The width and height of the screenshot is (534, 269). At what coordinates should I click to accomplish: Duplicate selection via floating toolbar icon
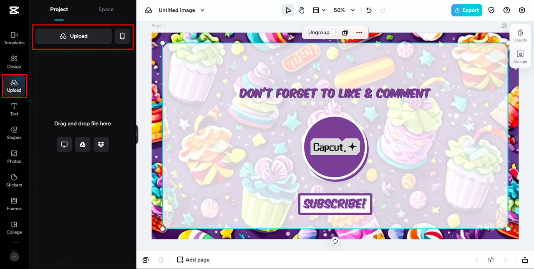pos(345,33)
